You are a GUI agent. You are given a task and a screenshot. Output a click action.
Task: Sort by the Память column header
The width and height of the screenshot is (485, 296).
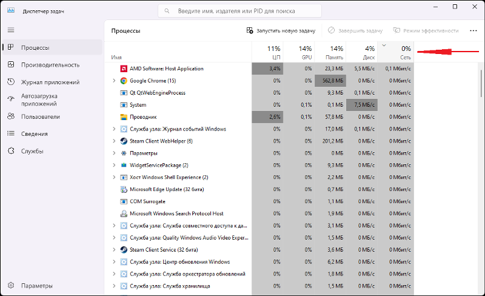click(330, 52)
